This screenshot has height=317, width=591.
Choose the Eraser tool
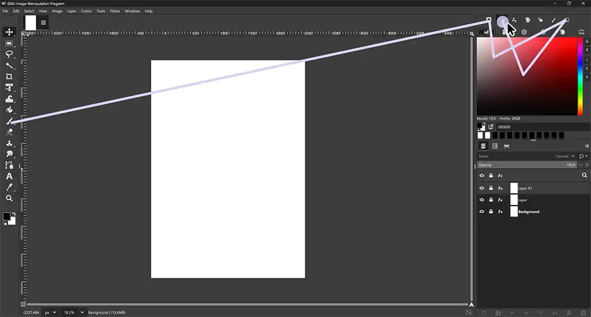(9, 132)
